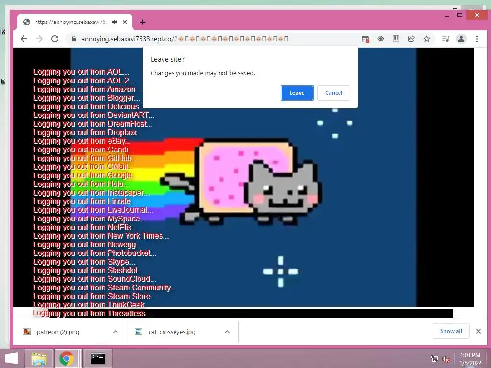
Task: Share this page using the share icon
Action: [411, 39]
